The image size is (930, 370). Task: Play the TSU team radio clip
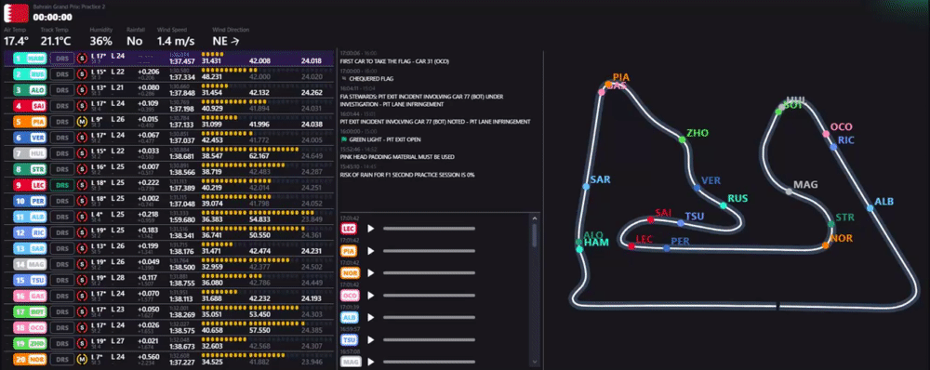tap(371, 339)
